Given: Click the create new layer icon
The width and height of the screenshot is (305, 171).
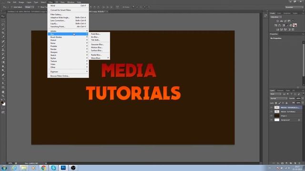Looking at the screenshot, I should coord(295,163).
